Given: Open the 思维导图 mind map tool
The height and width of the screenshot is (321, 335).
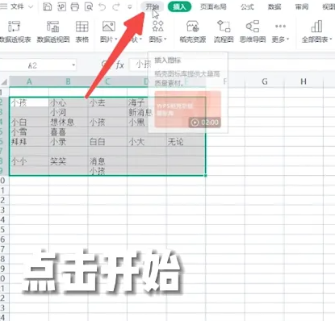Looking at the screenshot, I should 253,31.
